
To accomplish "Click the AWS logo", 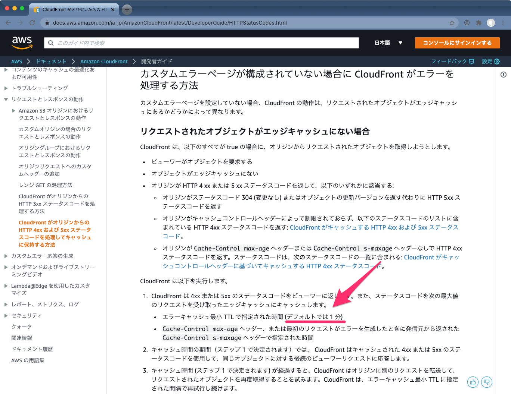I will point(22,42).
